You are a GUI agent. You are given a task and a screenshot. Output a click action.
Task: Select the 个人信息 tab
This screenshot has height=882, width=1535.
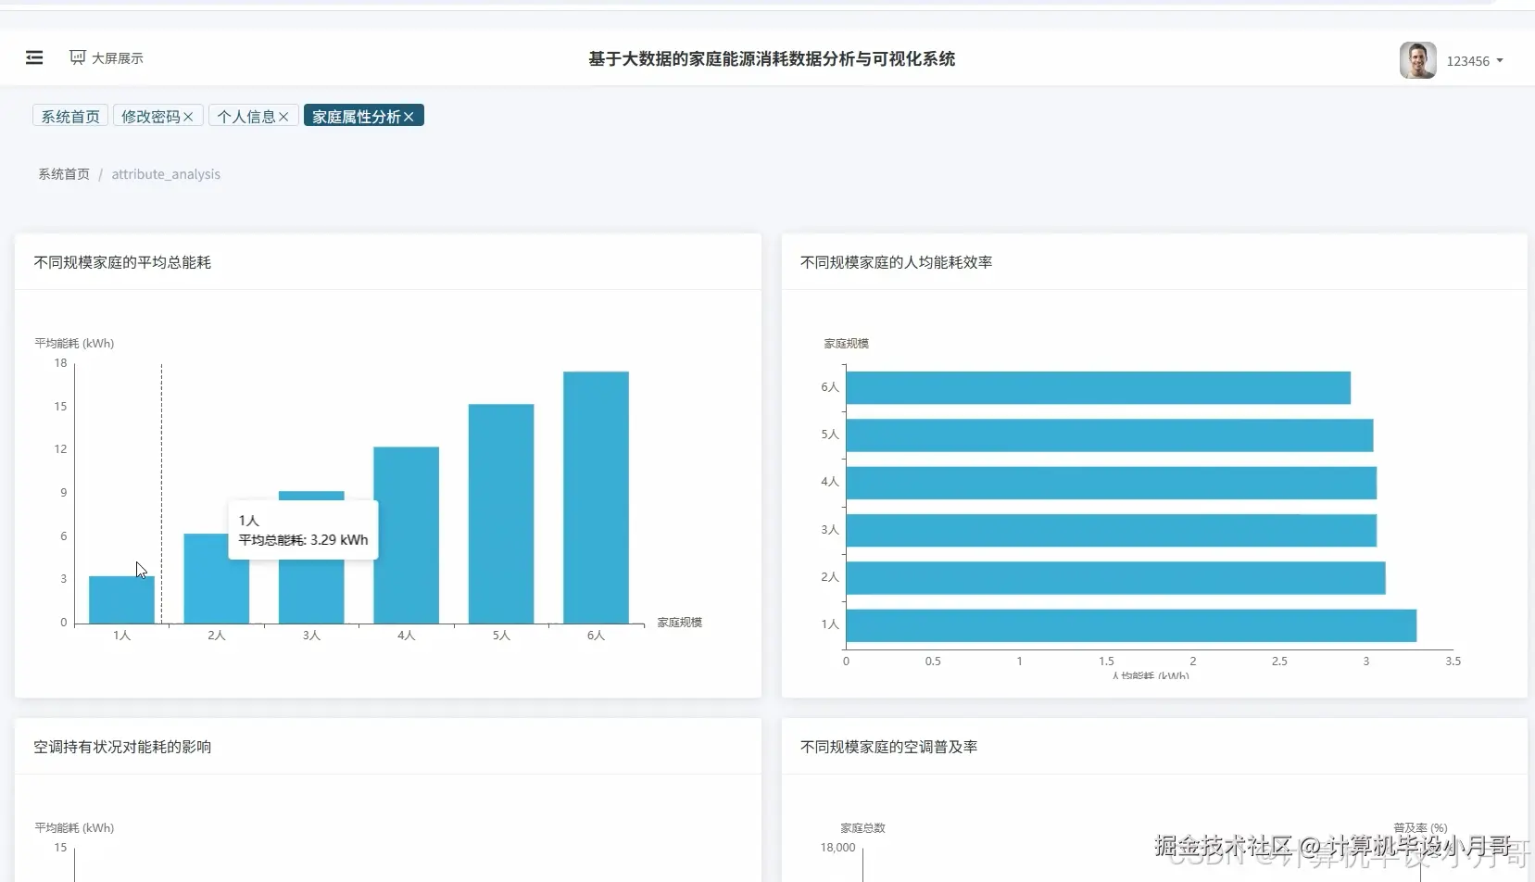tap(246, 117)
